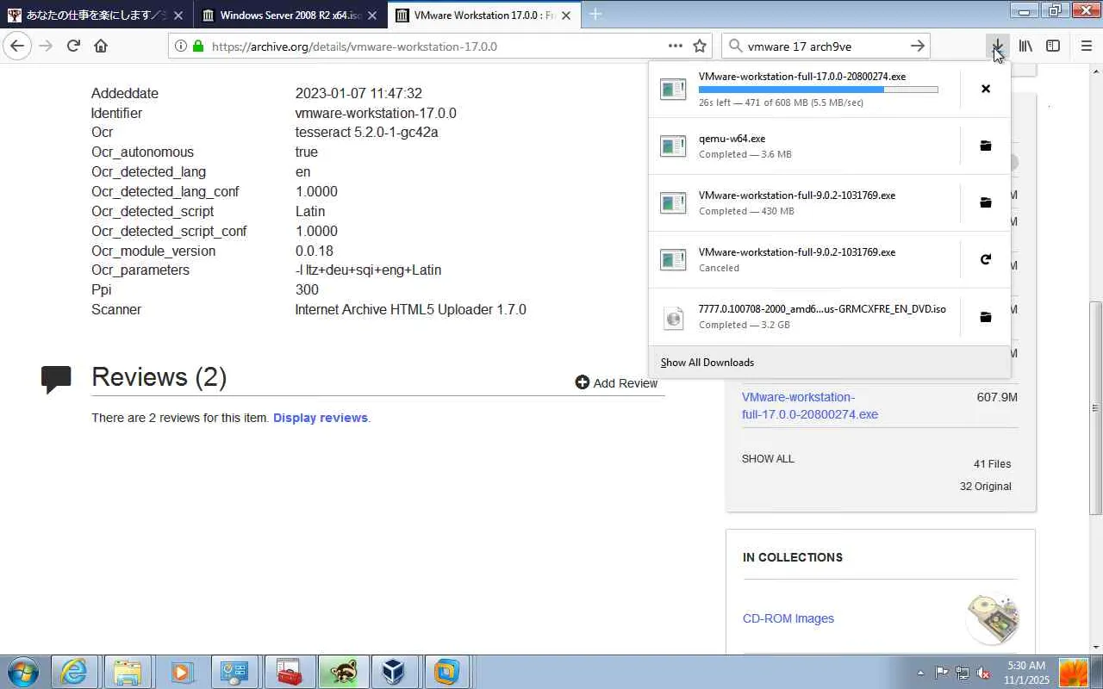This screenshot has height=689, width=1103.
Task: Close the VMware Workstation 17.0.0 tab
Action: [x=566, y=16]
